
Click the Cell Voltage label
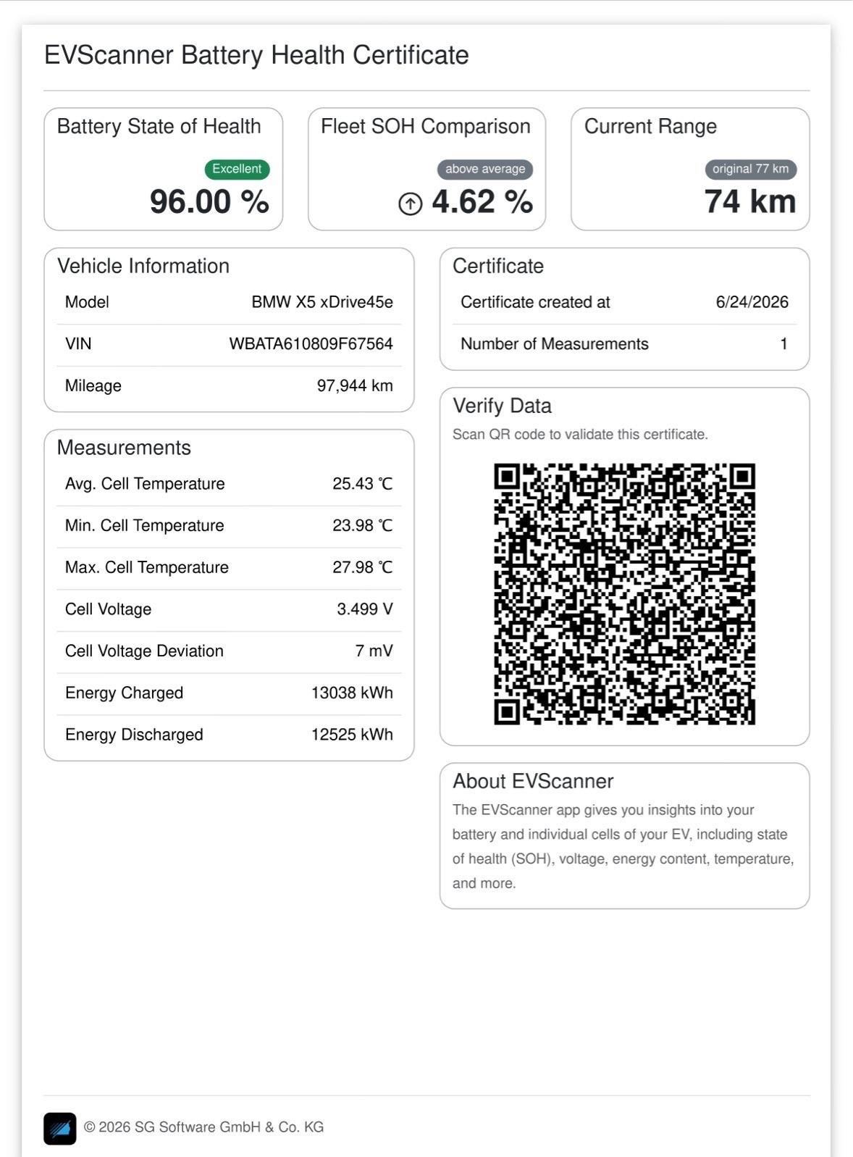(x=109, y=609)
